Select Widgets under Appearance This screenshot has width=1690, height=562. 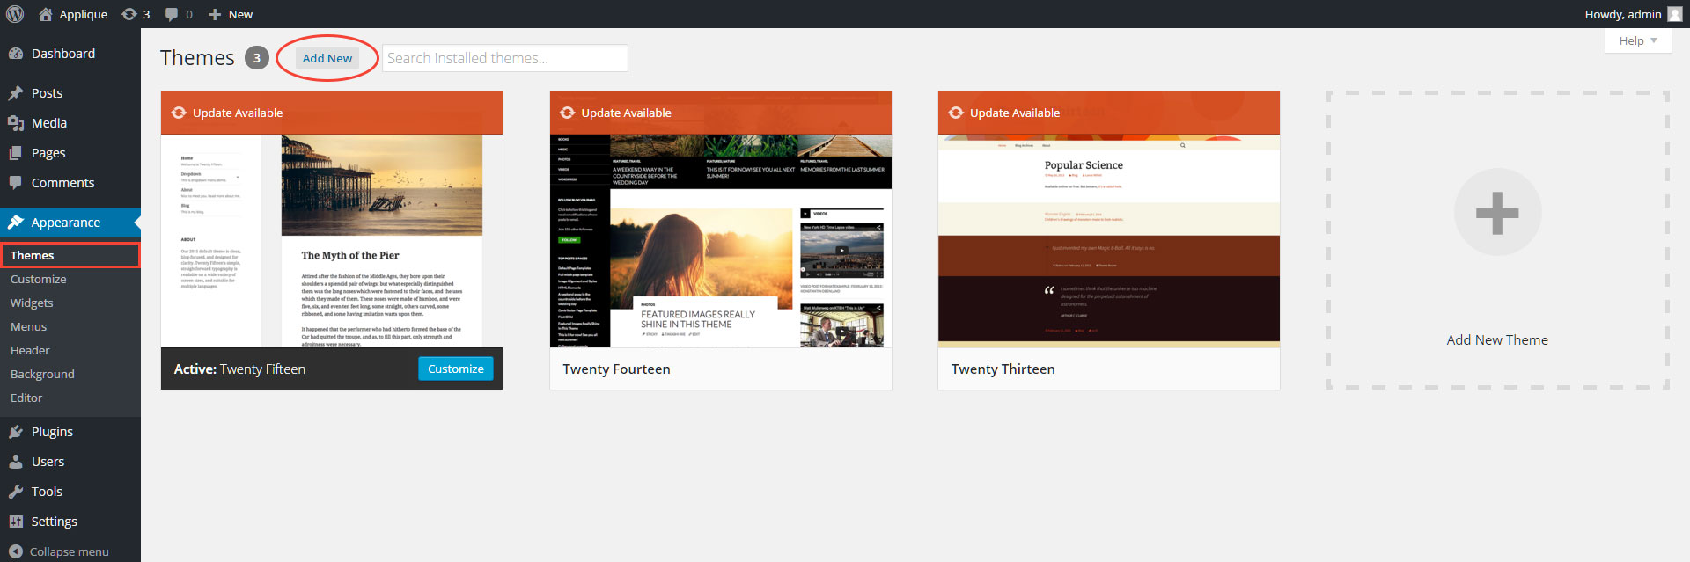[32, 303]
